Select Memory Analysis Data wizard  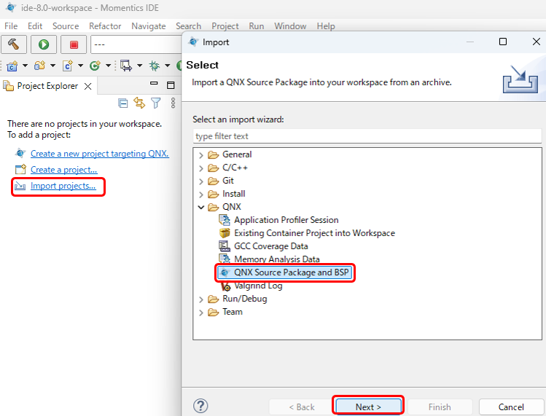point(276,259)
